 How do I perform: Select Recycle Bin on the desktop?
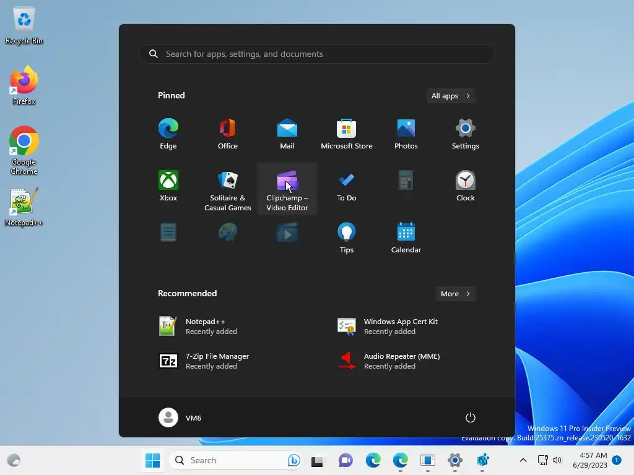tap(24, 26)
